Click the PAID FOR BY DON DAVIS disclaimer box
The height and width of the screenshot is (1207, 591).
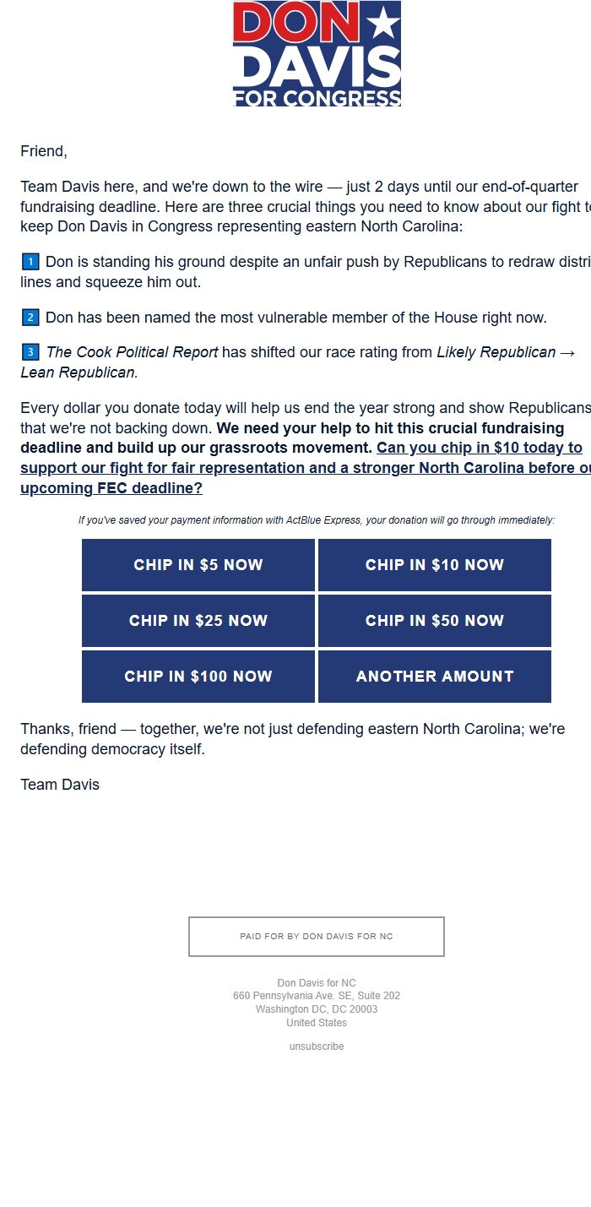click(x=317, y=936)
